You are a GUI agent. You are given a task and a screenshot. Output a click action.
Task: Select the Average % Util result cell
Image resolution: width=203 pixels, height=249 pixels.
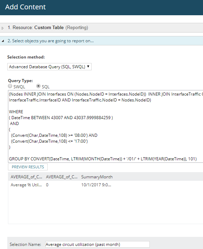tap(26, 185)
